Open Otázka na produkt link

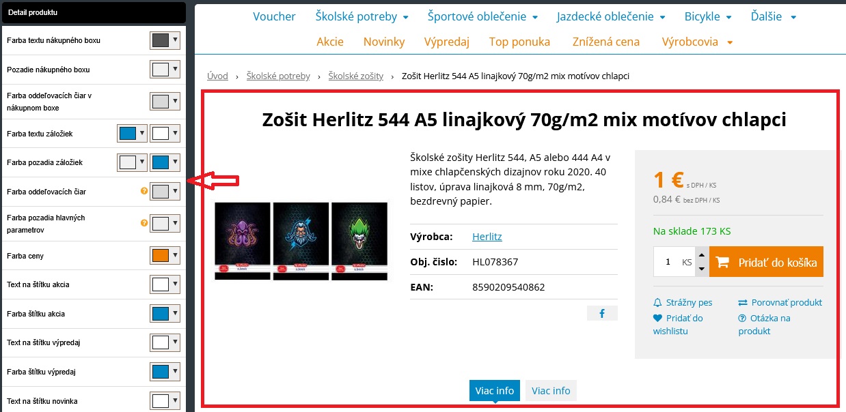[764, 325]
